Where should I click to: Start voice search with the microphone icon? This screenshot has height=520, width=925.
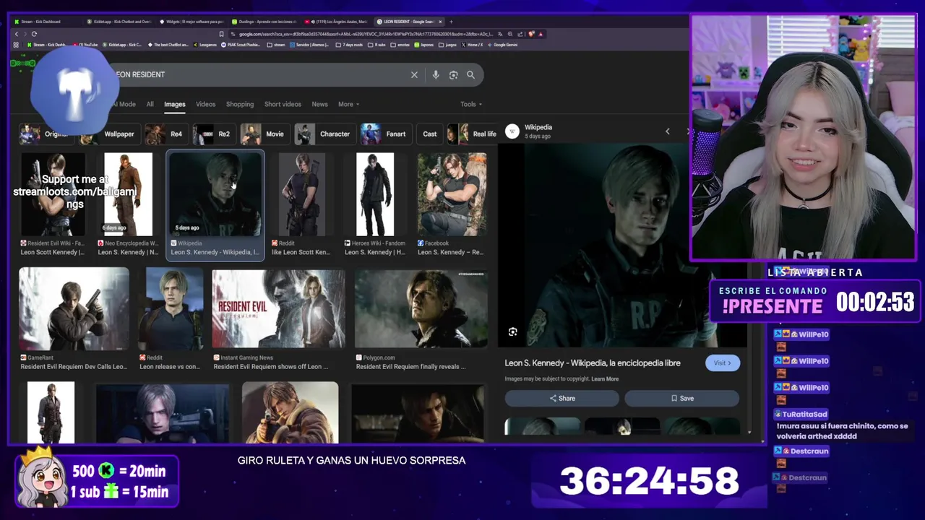435,74
